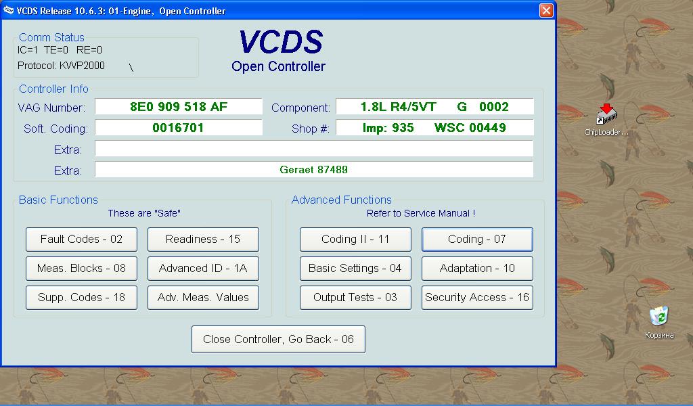Select the Recycle Bin (Корзина) desktop icon
Image resolution: width=693 pixels, height=406 pixels.
[658, 316]
